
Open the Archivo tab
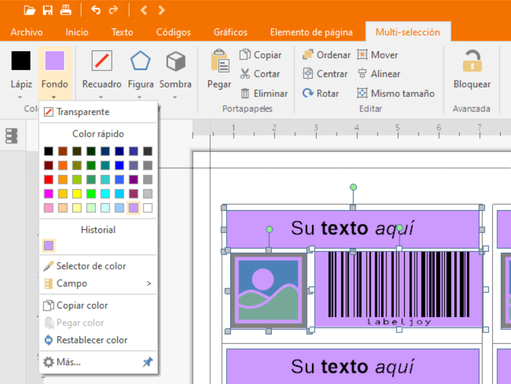pyautogui.click(x=26, y=32)
